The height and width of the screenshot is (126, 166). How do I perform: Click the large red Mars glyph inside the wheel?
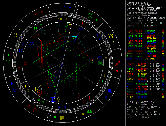36,37
